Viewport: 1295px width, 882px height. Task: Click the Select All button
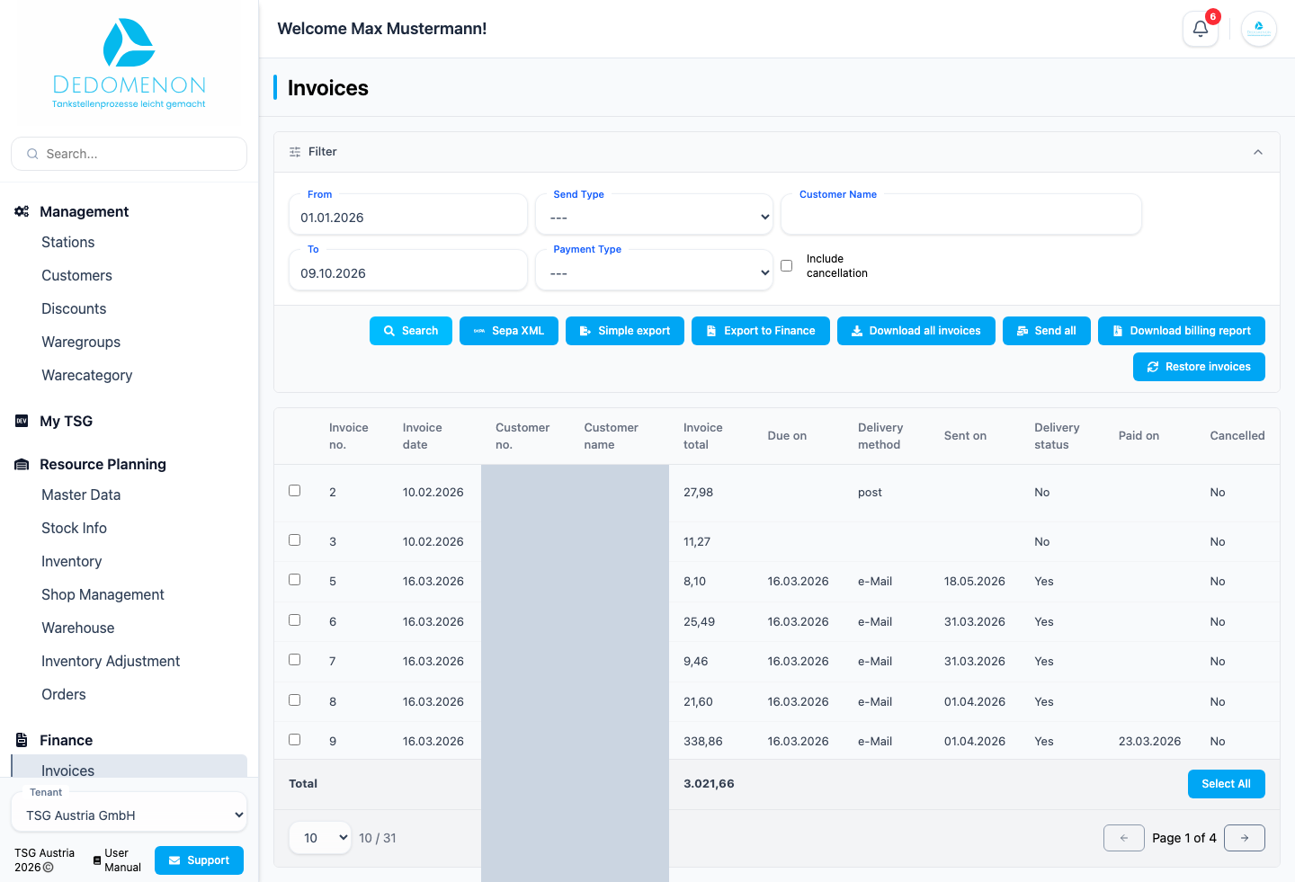click(x=1226, y=784)
